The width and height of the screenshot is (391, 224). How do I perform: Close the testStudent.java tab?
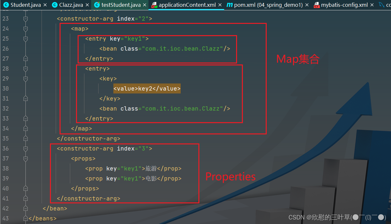145,5
